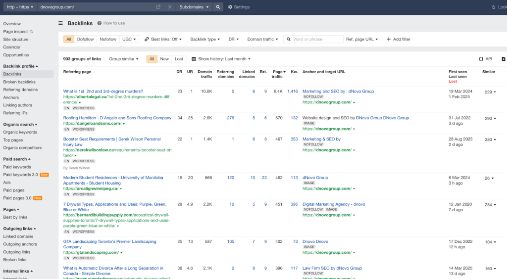
Task: Open the How to use help
Action: 111,23
